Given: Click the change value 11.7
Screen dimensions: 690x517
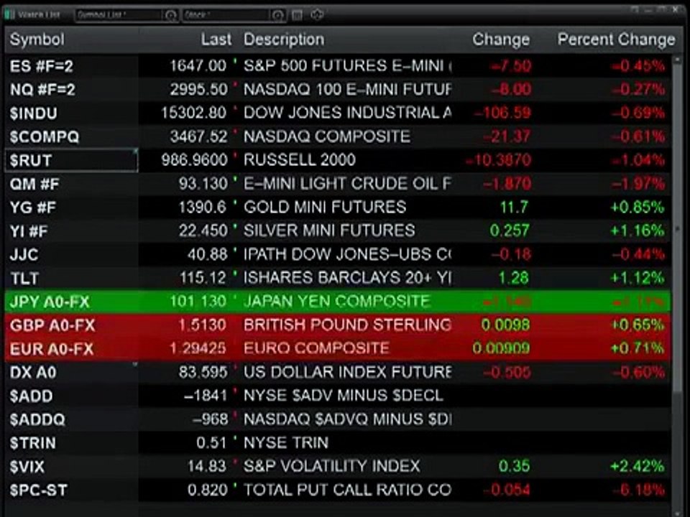Looking at the screenshot, I should click(514, 207).
